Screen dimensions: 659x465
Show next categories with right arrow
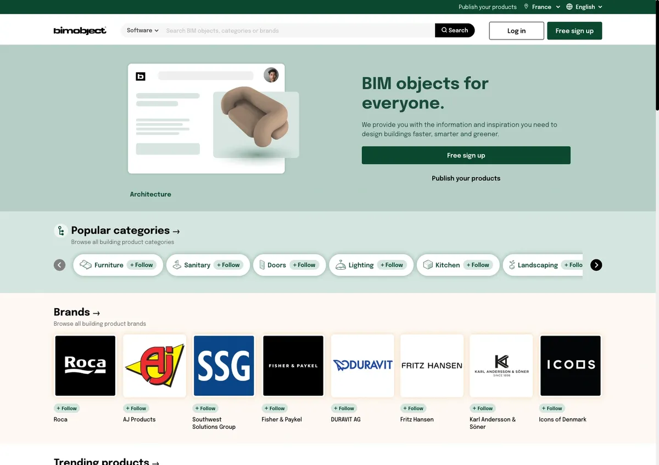point(596,265)
